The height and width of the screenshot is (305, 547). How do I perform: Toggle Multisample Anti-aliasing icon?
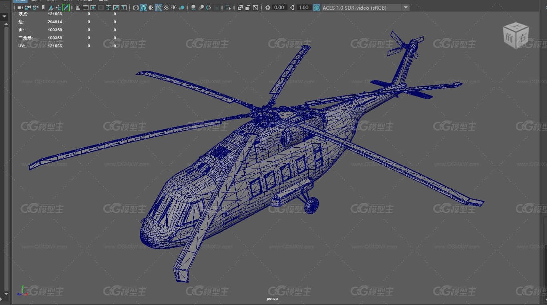pyautogui.click(x=209, y=8)
